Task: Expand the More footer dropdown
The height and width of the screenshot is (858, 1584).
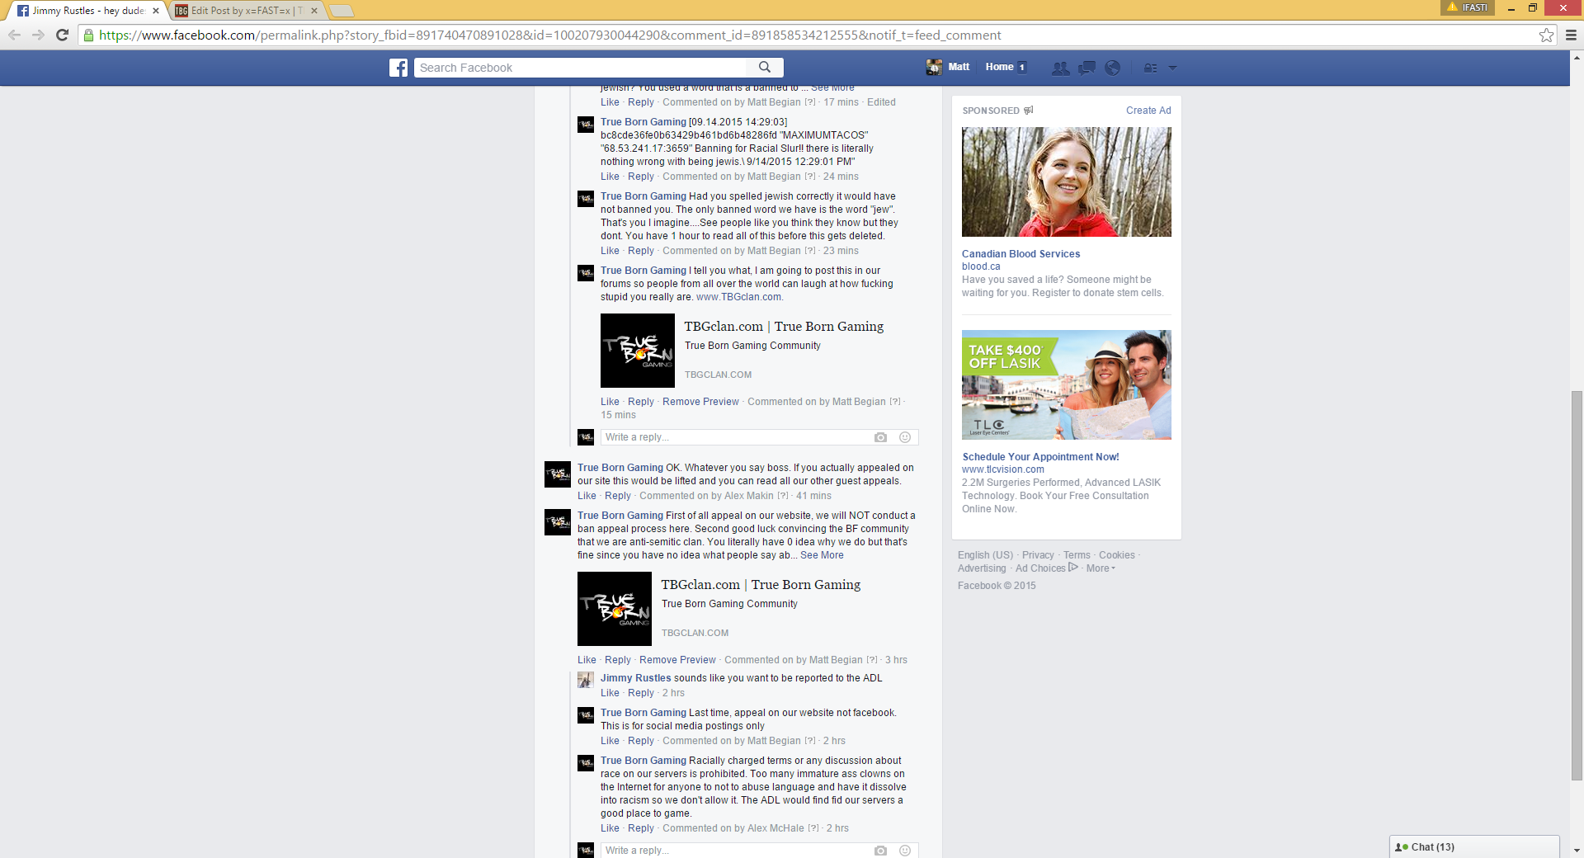Action: click(x=1101, y=568)
